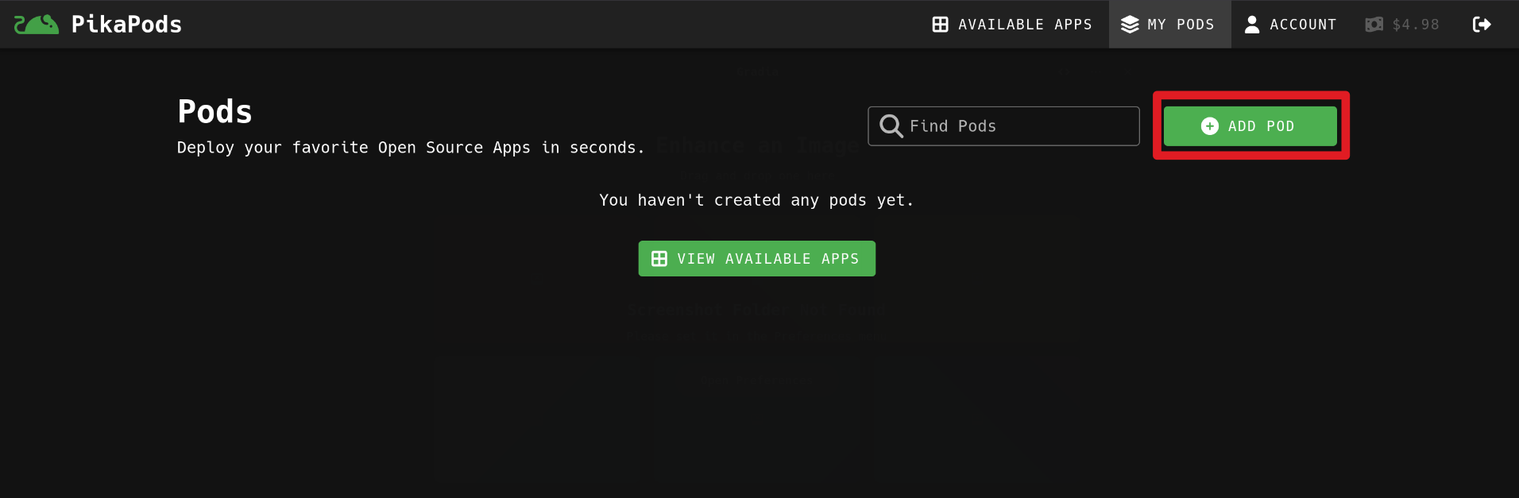Click the plus circle icon on Add Pod

[1209, 126]
